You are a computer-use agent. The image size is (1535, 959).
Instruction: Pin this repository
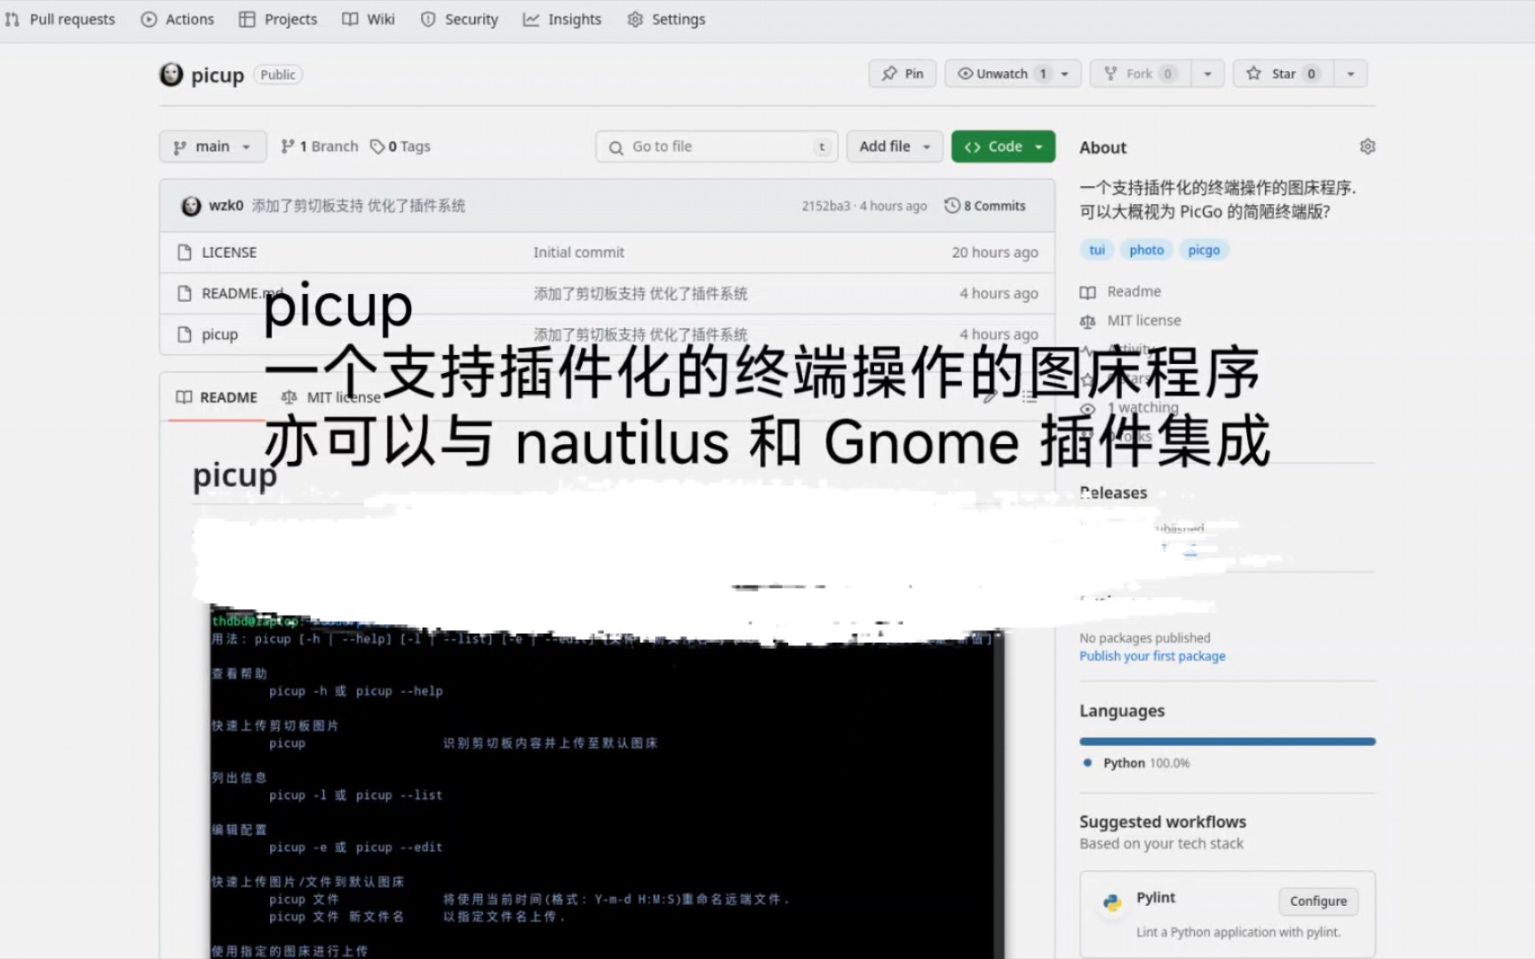point(903,74)
